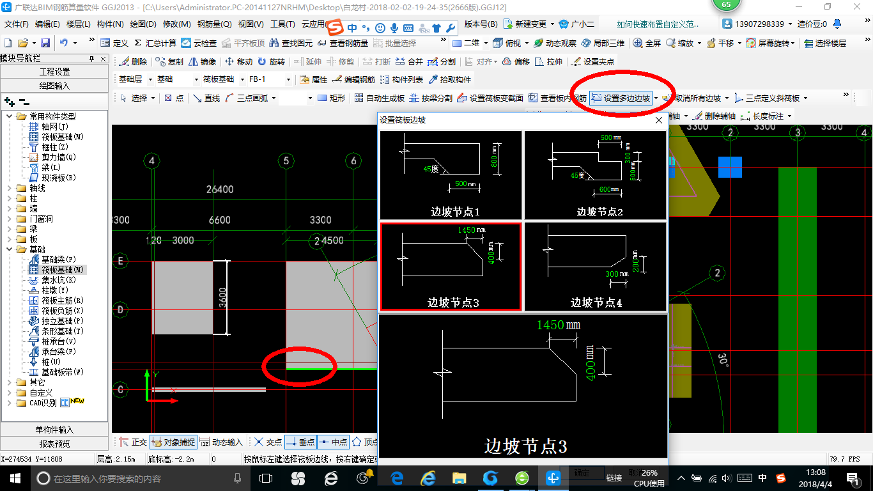
Task: Click 设置筏板变截面 tool
Action: 491,98
